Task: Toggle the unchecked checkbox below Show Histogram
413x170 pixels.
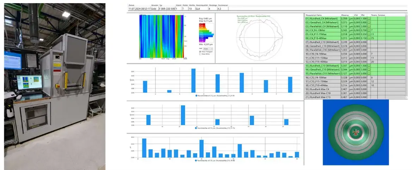Action: (200, 54)
